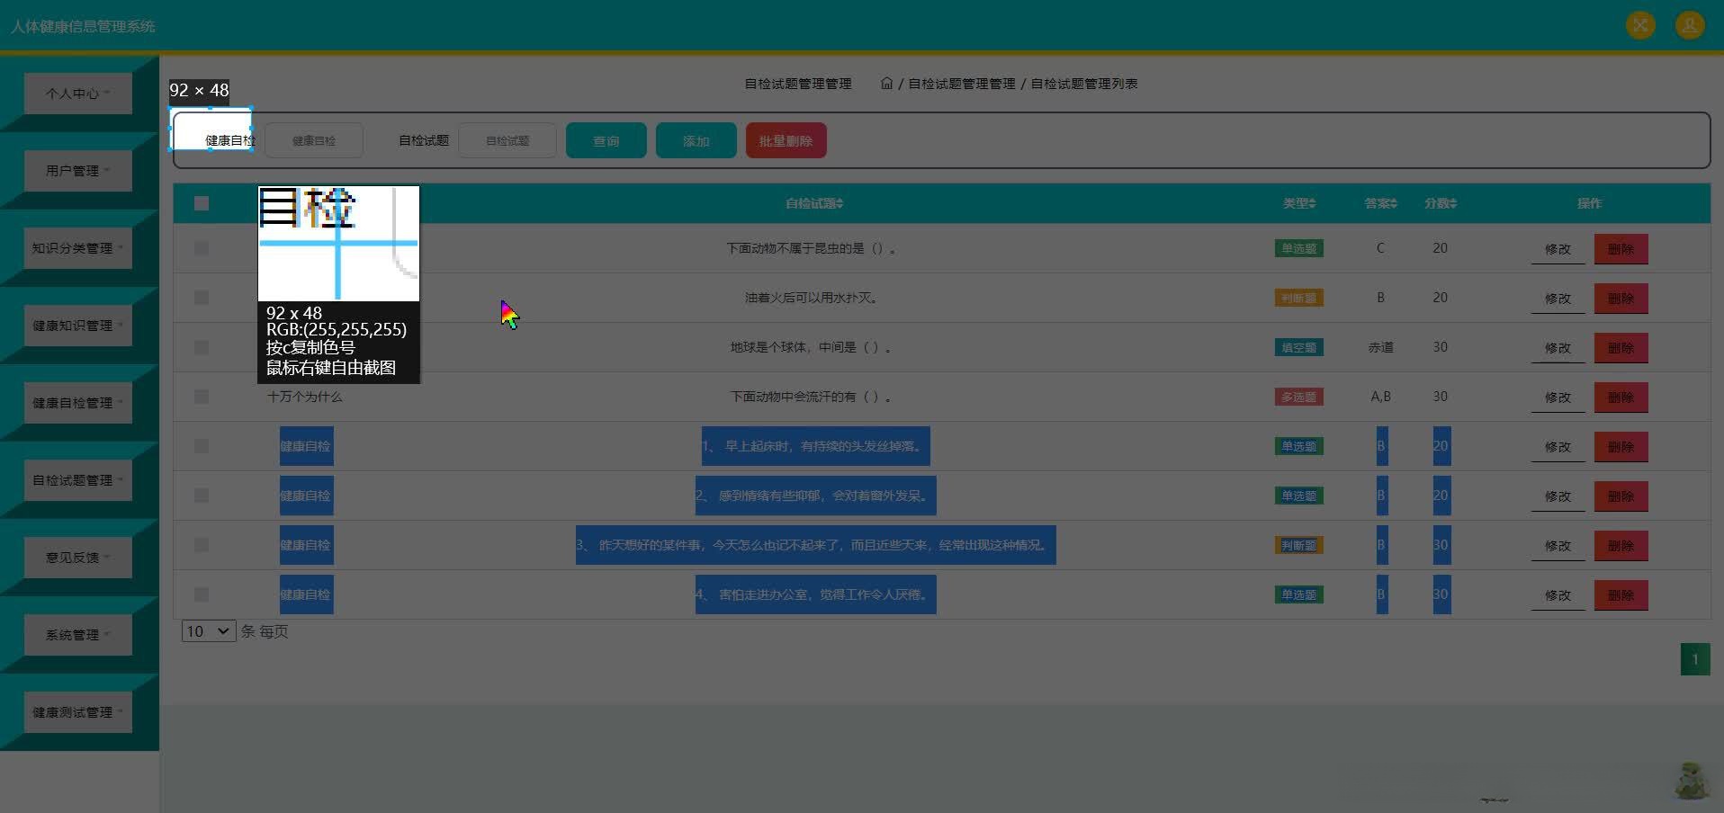Expand the 个人中心 sidebar menu

pos(78,94)
